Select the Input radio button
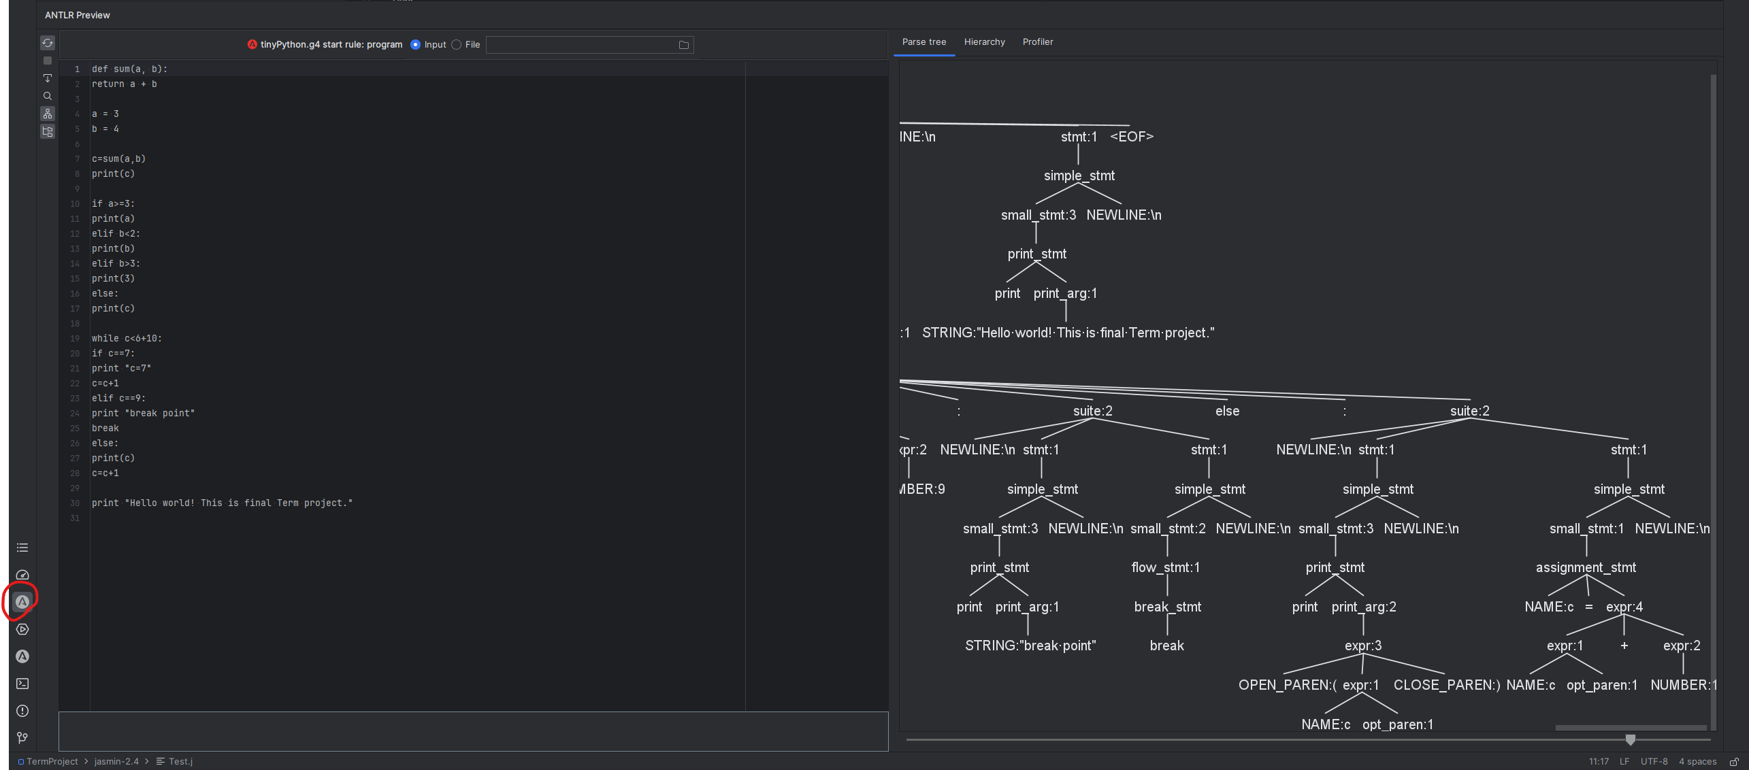Viewport: 1749px width, 770px height. coord(416,45)
